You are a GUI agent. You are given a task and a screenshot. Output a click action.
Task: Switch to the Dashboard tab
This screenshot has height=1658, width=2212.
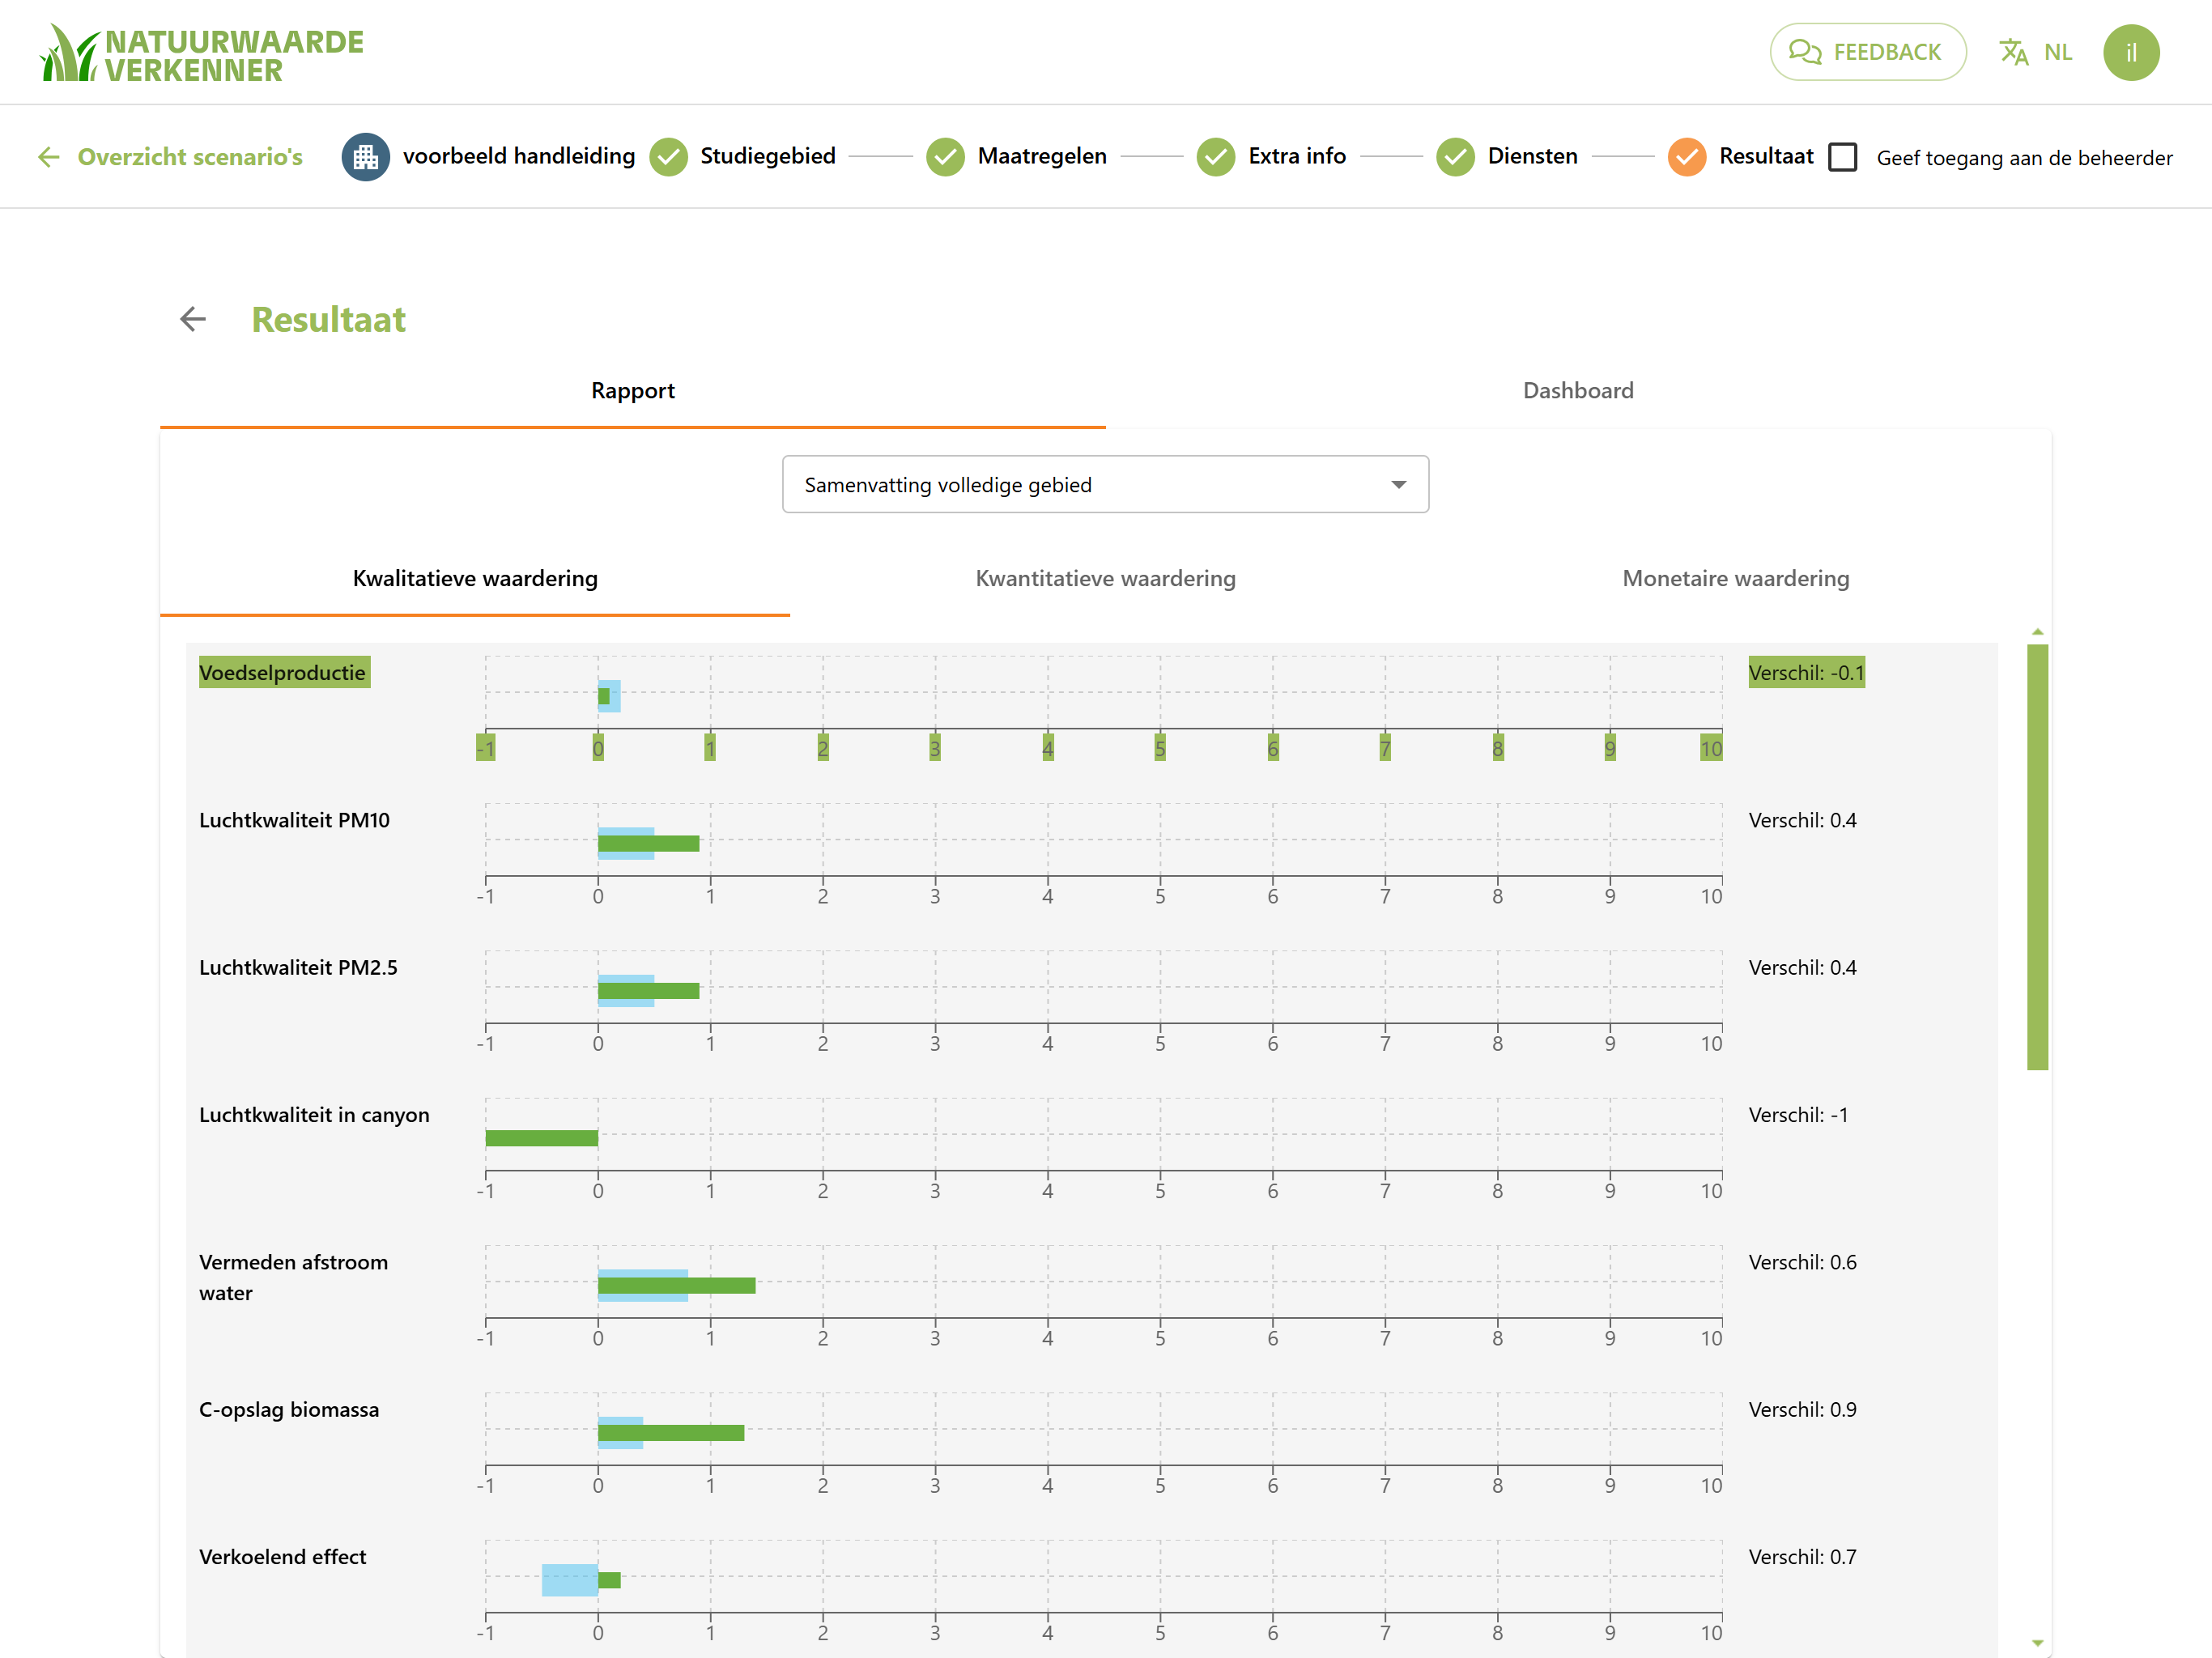coord(1577,391)
